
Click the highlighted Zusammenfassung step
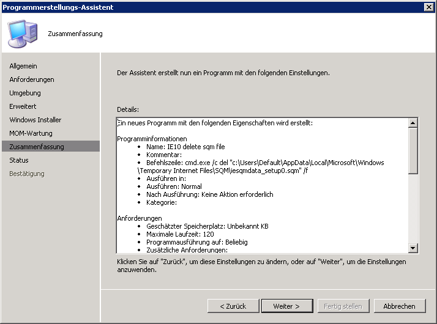(37, 147)
